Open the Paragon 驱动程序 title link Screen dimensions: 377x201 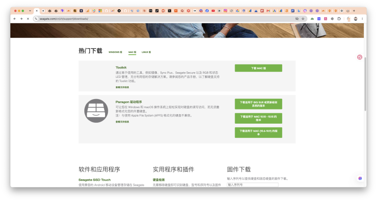point(129,102)
